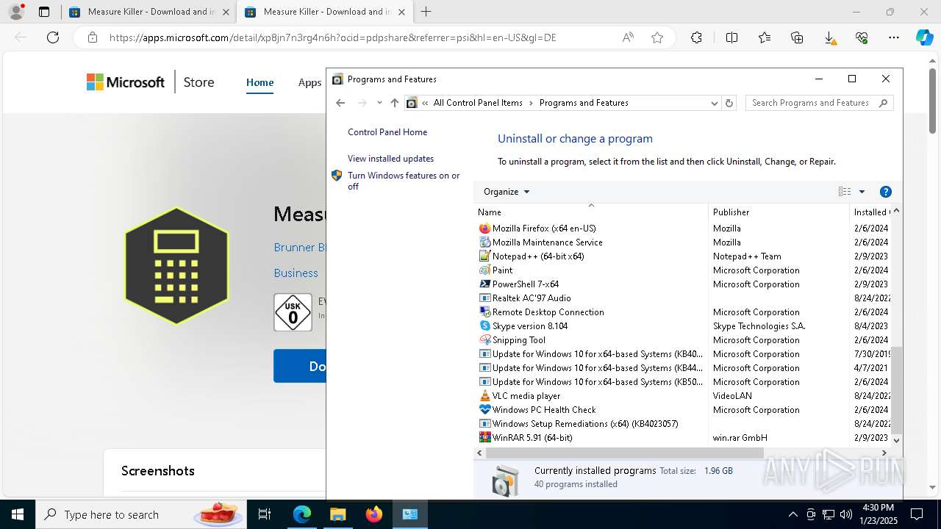Viewport: 941px width, 529px height.
Task: Click the Edge address bar URL
Action: [332, 37]
